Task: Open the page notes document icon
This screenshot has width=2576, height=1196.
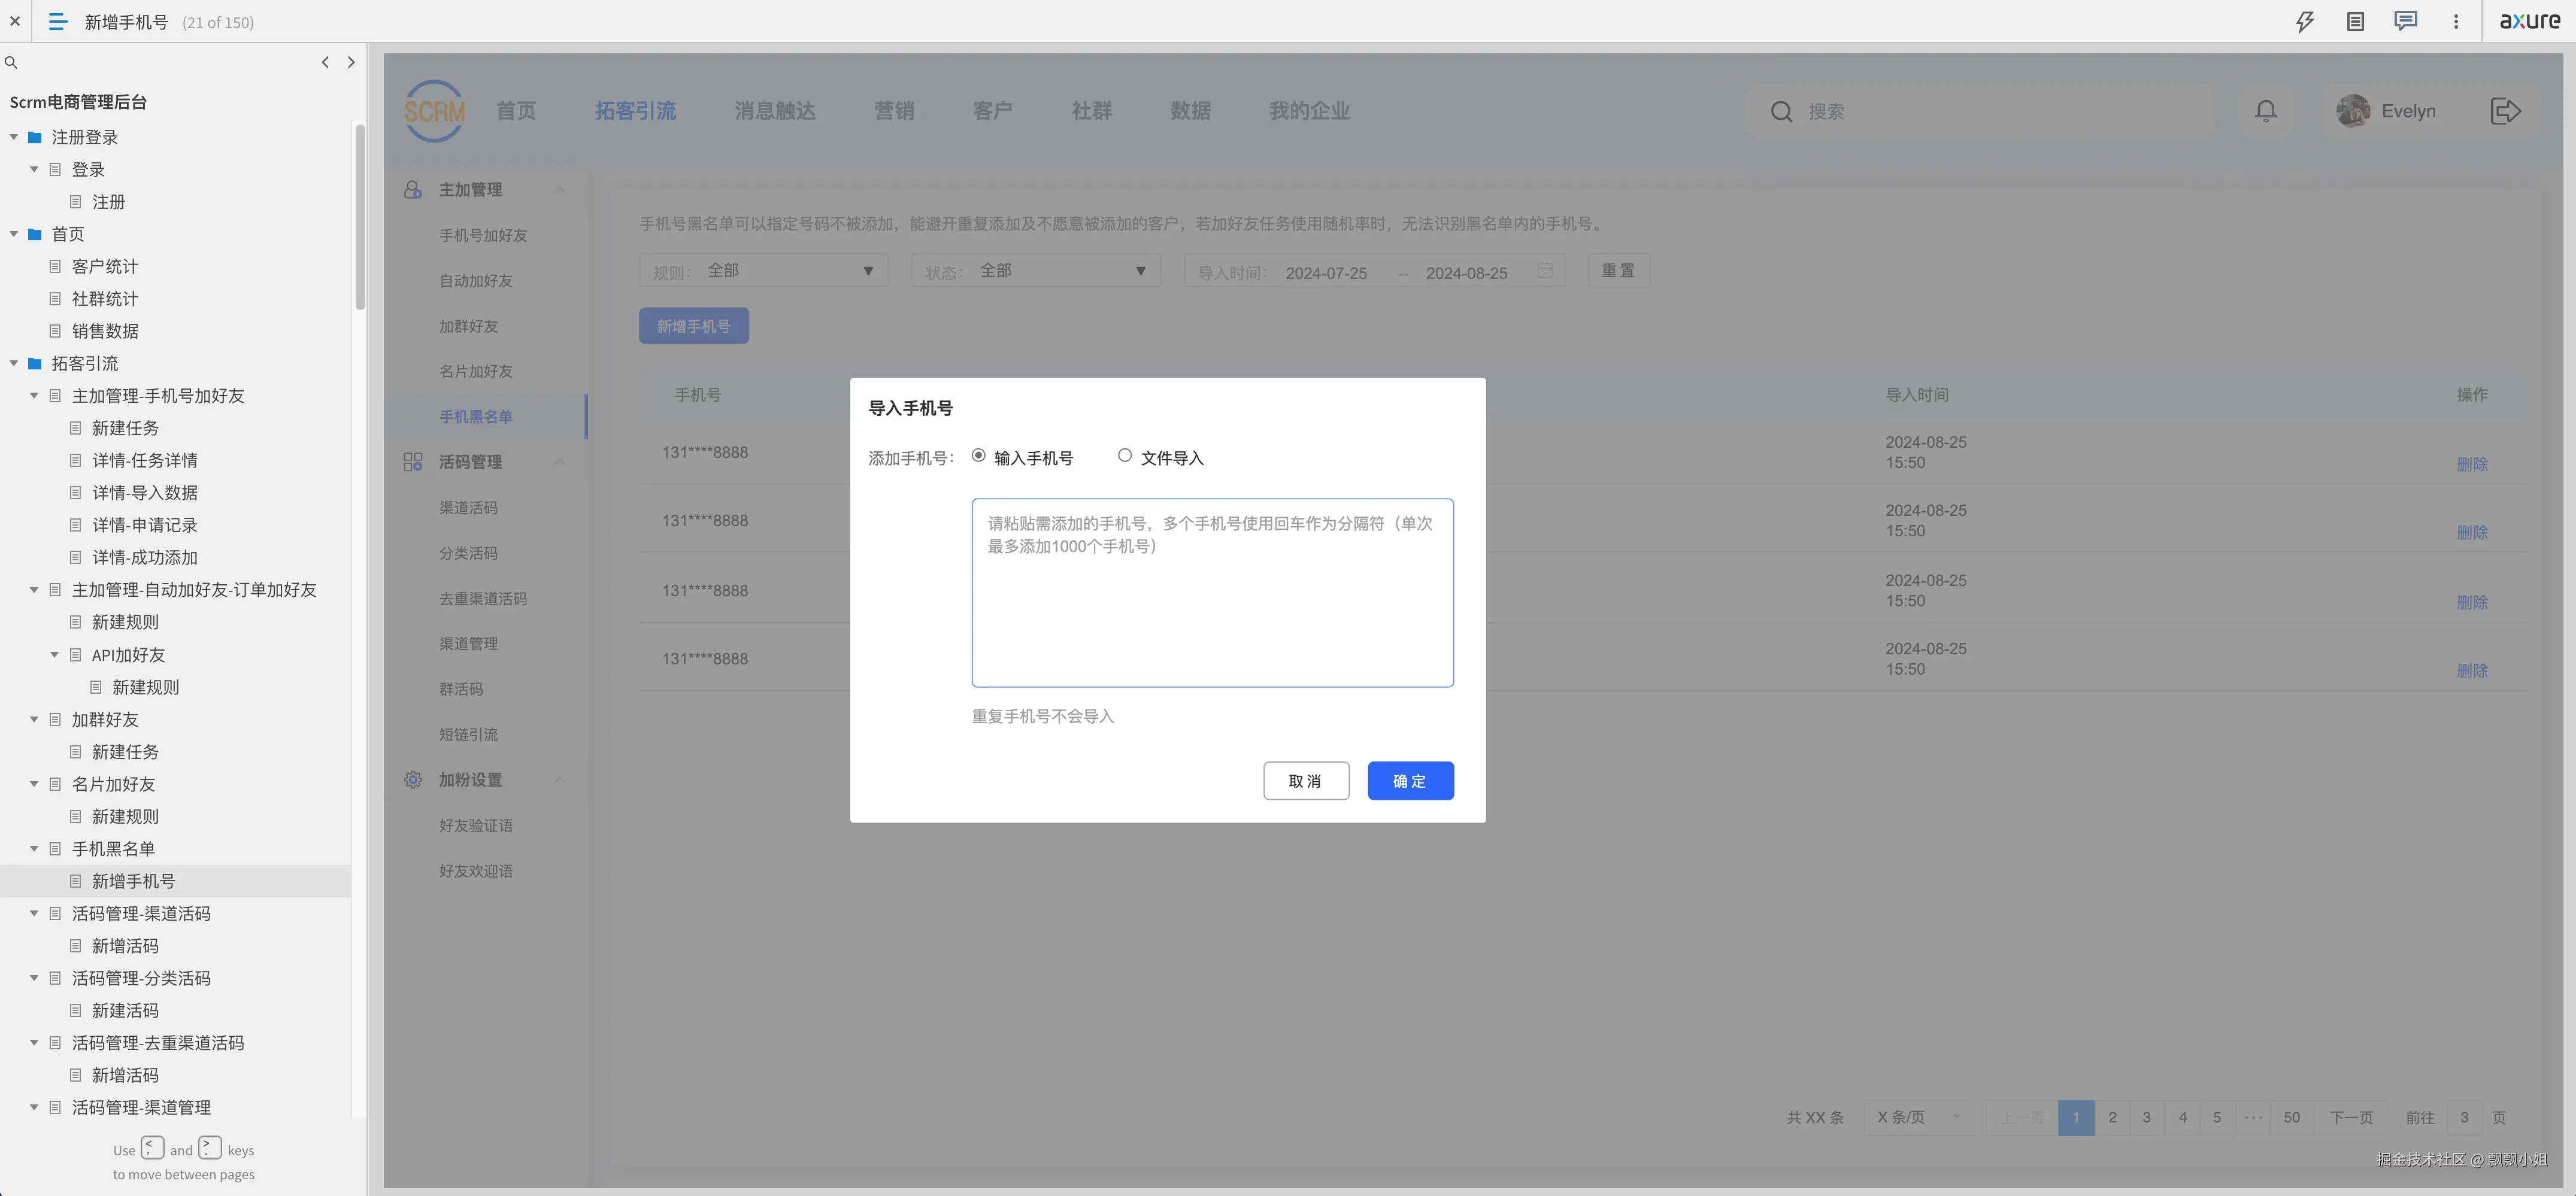Action: coord(2356,21)
